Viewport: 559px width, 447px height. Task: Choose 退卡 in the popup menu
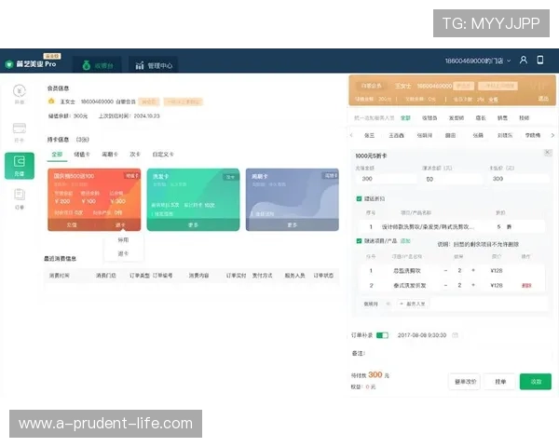coord(123,253)
